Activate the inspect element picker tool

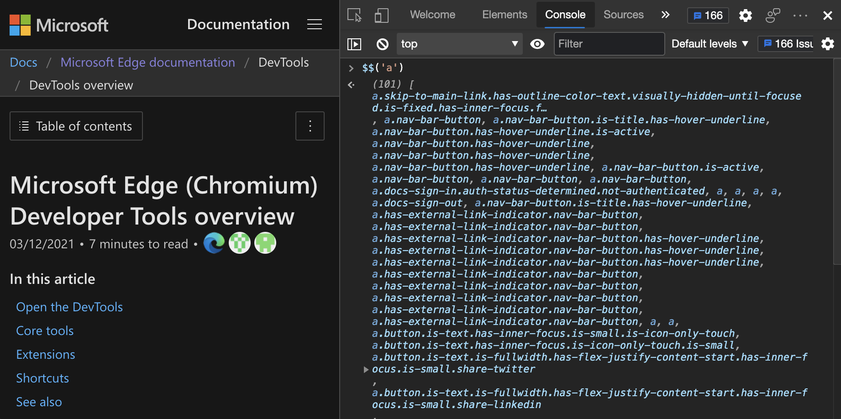point(354,15)
